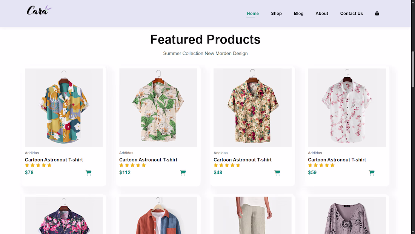Click the $112 product title text
The width and height of the screenshot is (415, 234).
point(148,160)
